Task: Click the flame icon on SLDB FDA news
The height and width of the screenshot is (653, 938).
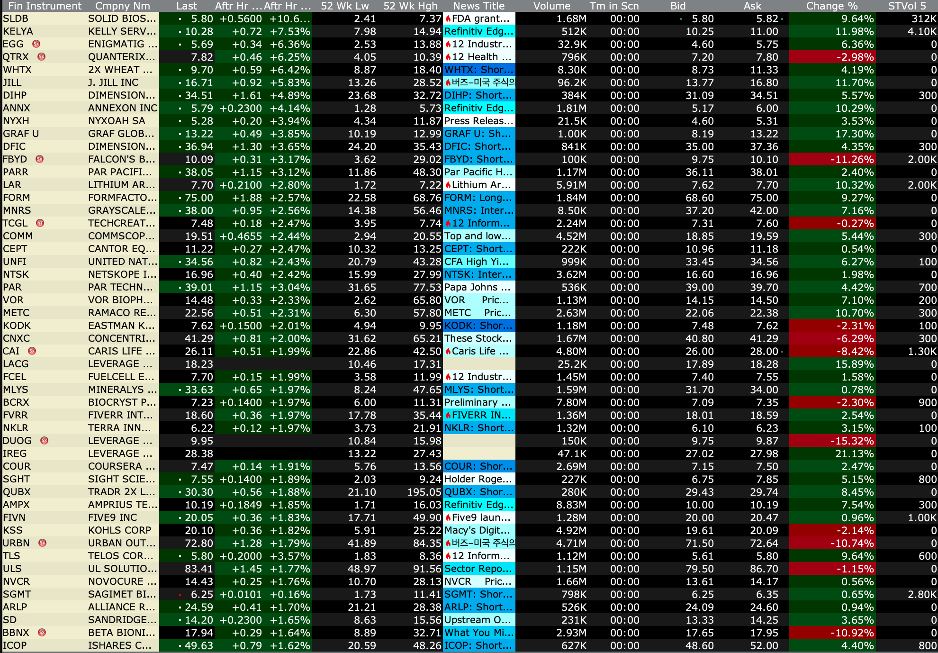Action: [x=448, y=19]
